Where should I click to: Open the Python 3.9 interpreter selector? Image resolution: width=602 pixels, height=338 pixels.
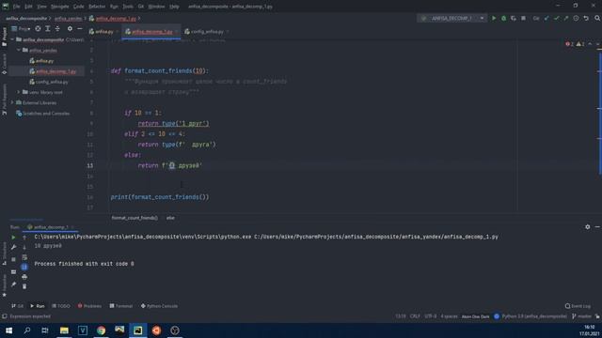pos(534,316)
